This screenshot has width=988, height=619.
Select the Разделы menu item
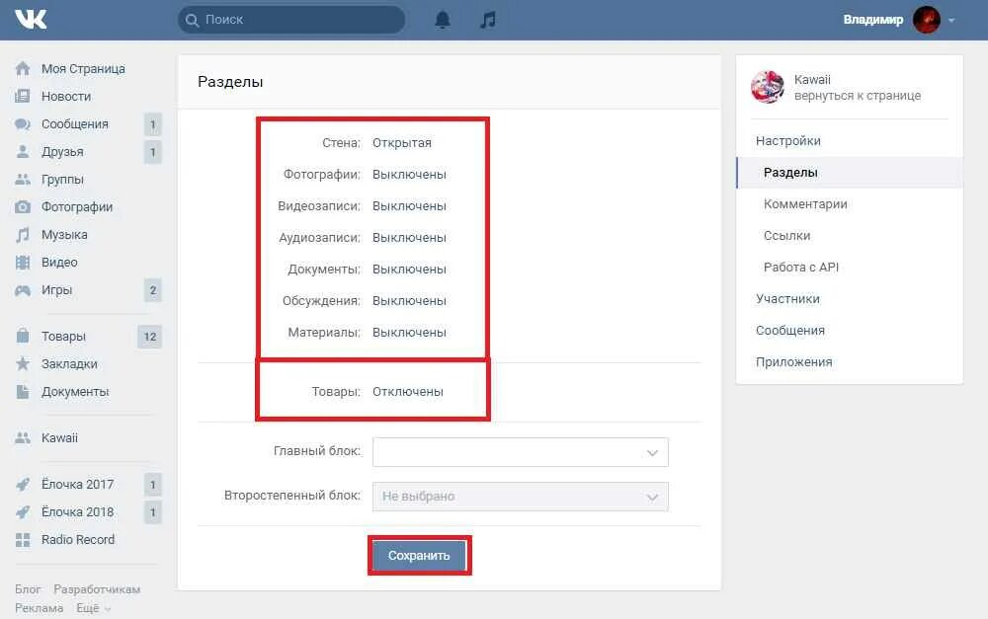click(850, 173)
